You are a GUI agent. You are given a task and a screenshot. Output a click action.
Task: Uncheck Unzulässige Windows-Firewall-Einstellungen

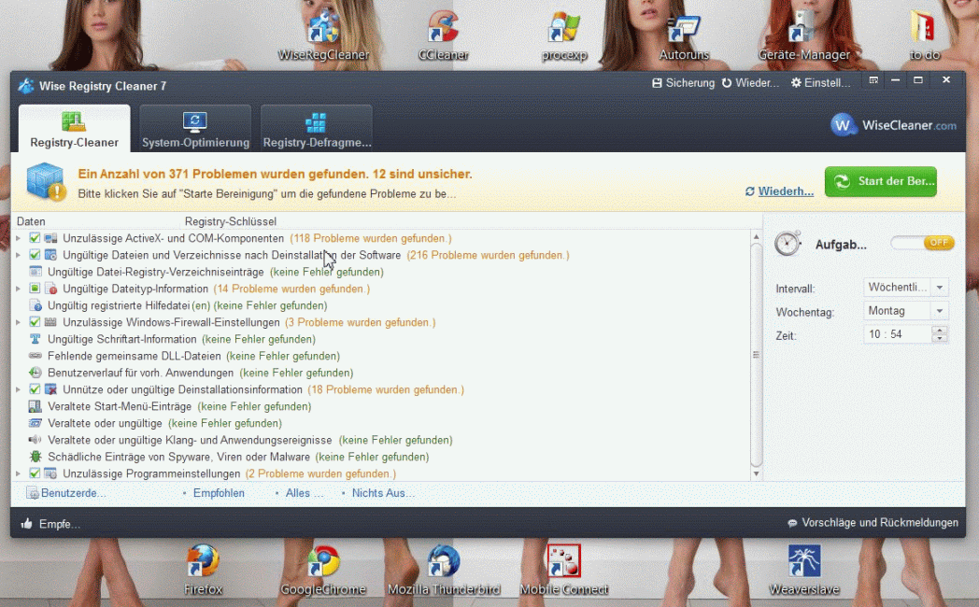click(x=35, y=322)
